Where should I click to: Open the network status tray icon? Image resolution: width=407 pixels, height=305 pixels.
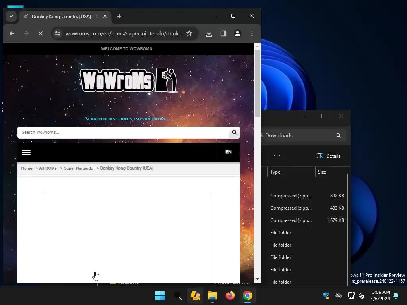click(x=351, y=295)
